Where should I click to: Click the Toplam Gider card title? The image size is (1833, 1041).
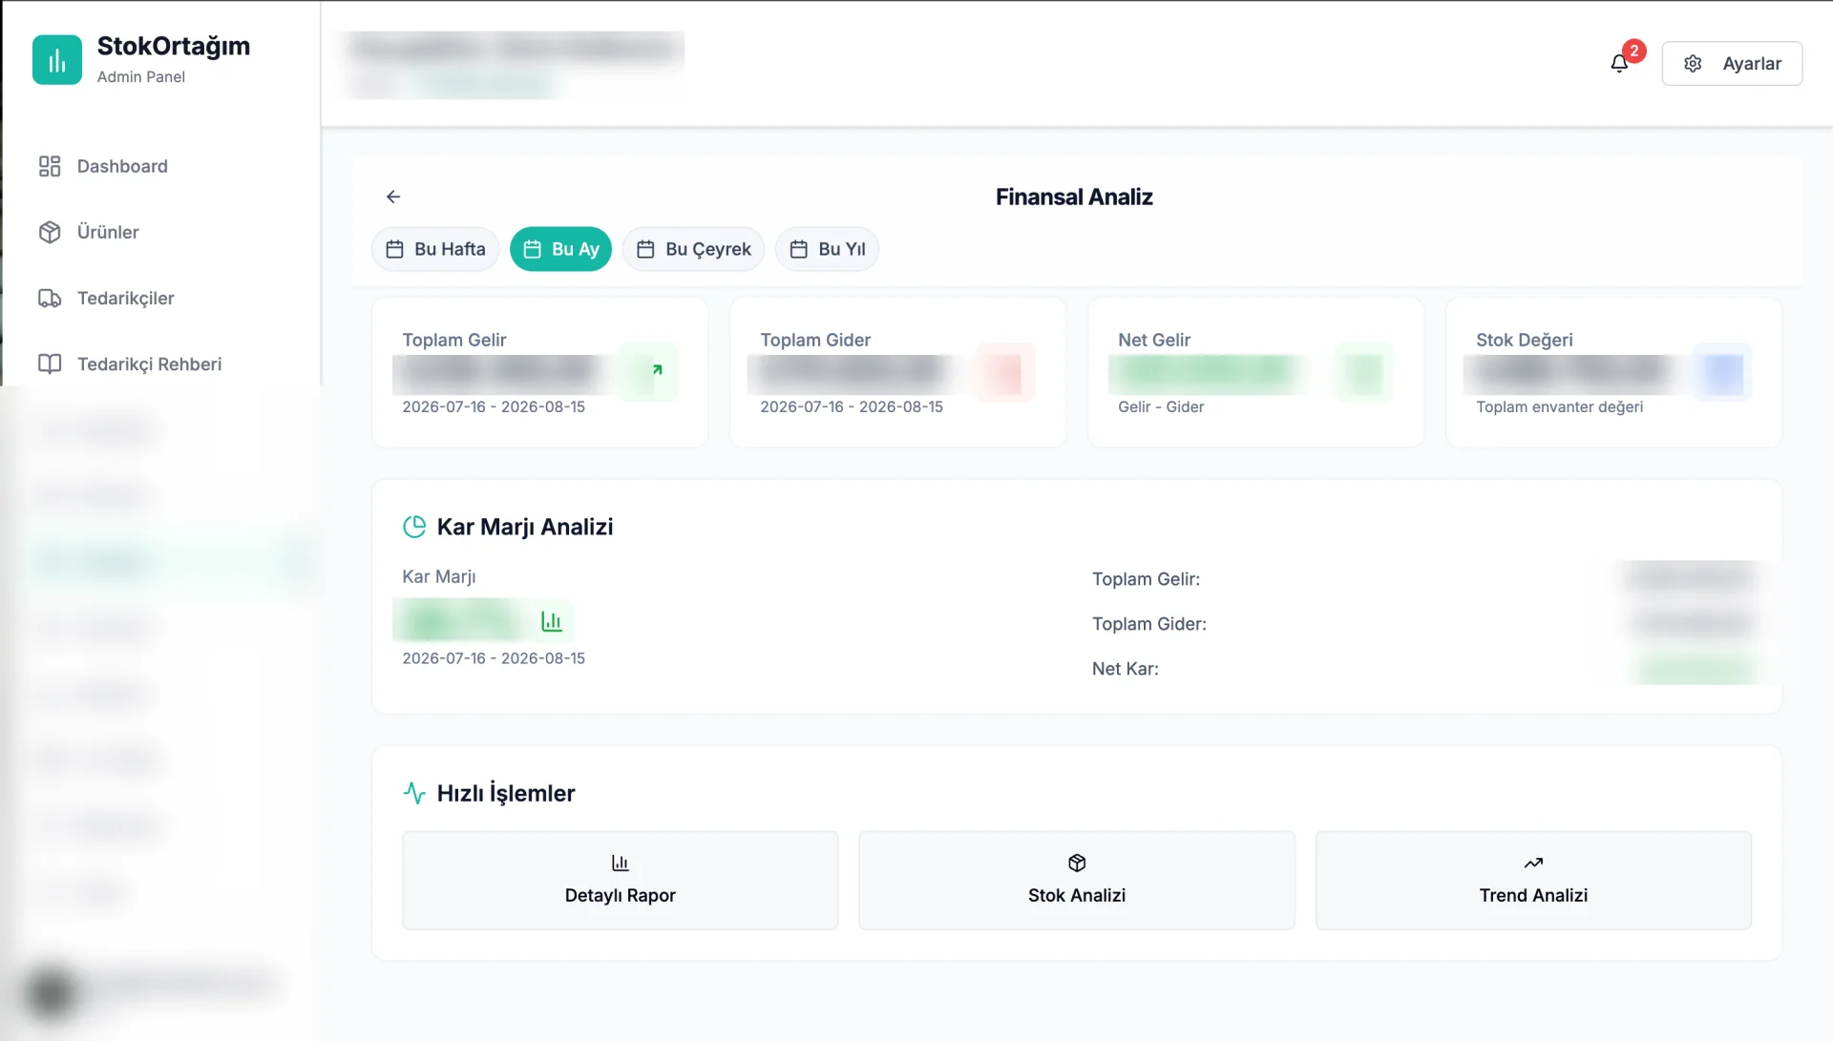(815, 340)
